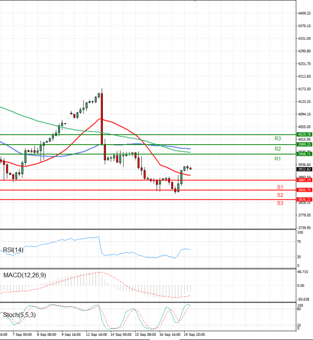The image size is (313, 340).
Task: Click the 14 Sep 00:00 time label
Action: (x=121, y=335)
